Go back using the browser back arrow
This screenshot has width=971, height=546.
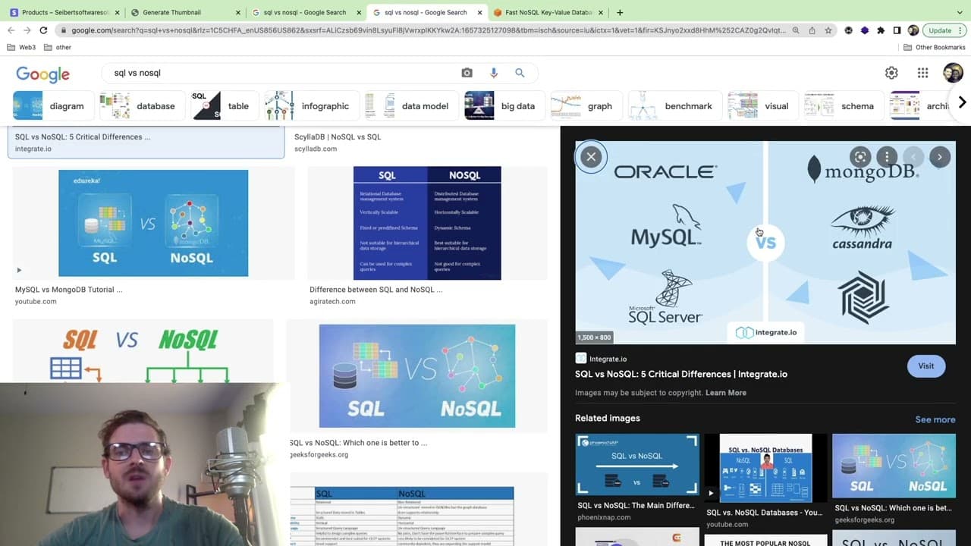(11, 30)
